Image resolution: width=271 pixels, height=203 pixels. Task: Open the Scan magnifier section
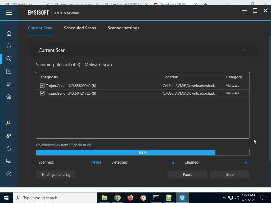click(x=9, y=58)
